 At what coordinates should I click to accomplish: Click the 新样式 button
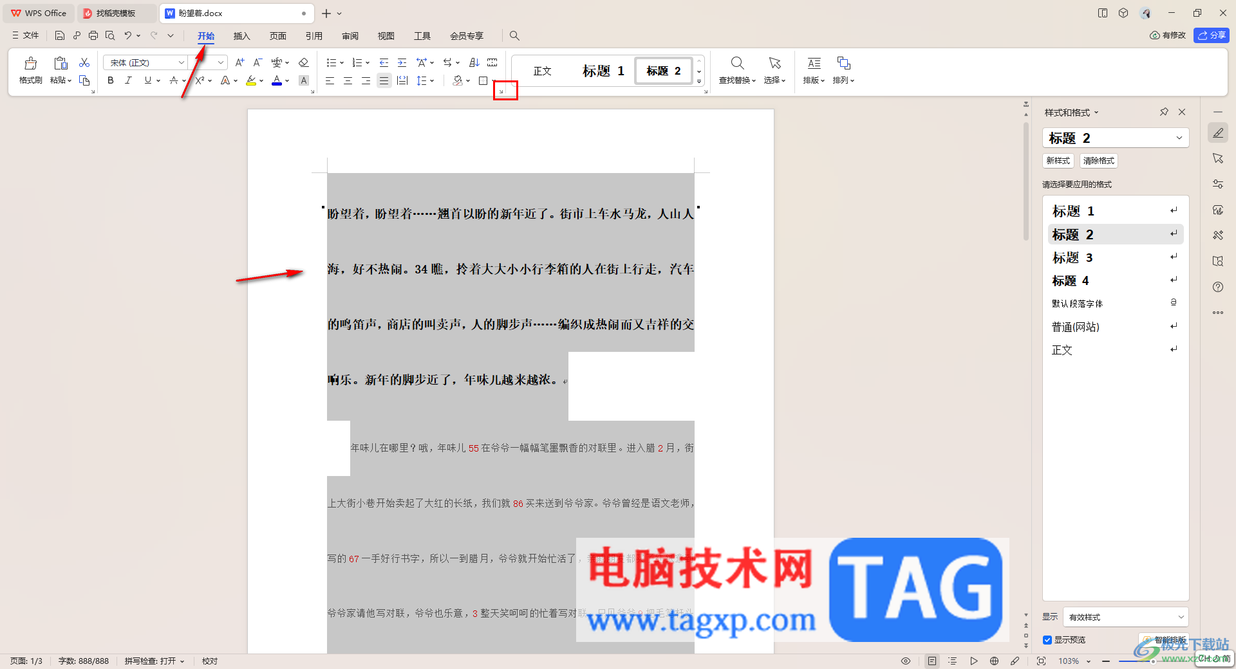[1058, 161]
